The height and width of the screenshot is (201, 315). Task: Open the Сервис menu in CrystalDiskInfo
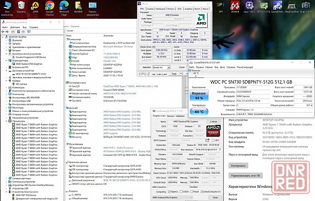(x=209, y=67)
